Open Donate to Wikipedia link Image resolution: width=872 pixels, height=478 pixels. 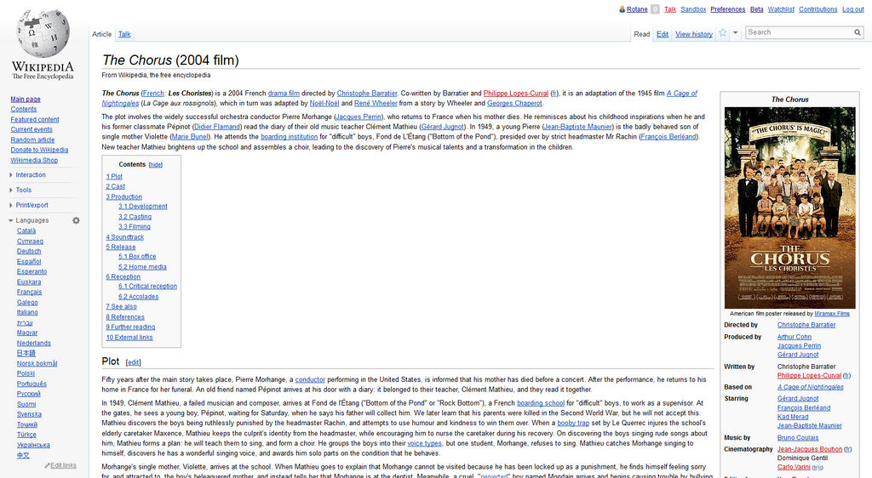tap(39, 150)
